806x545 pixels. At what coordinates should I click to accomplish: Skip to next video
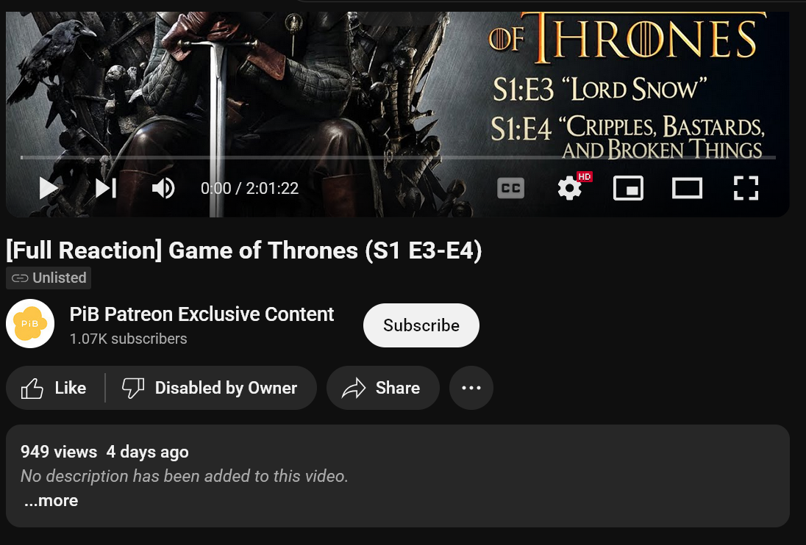tap(106, 188)
